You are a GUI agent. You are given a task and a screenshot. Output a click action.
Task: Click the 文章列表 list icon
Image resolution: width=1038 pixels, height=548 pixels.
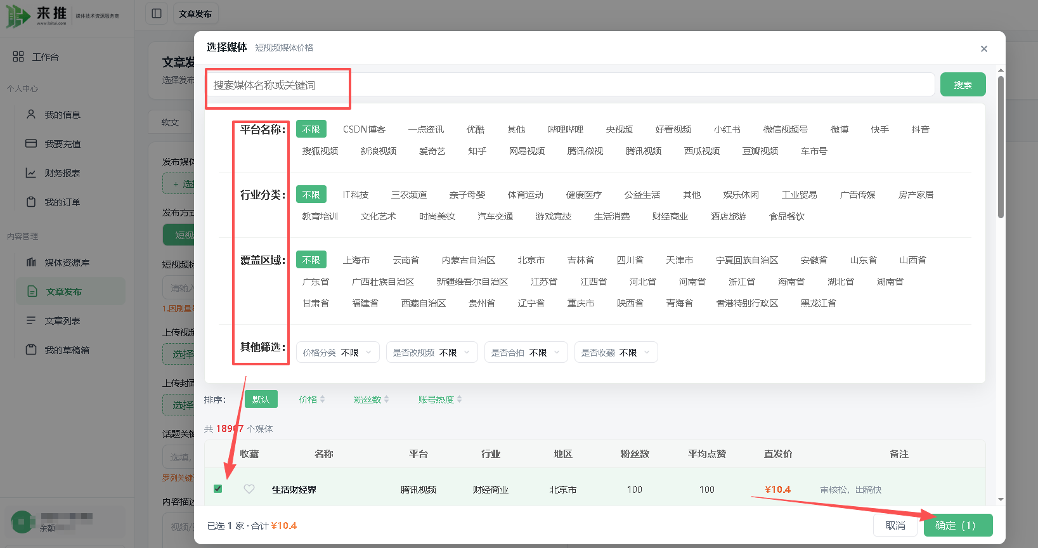tap(30, 320)
